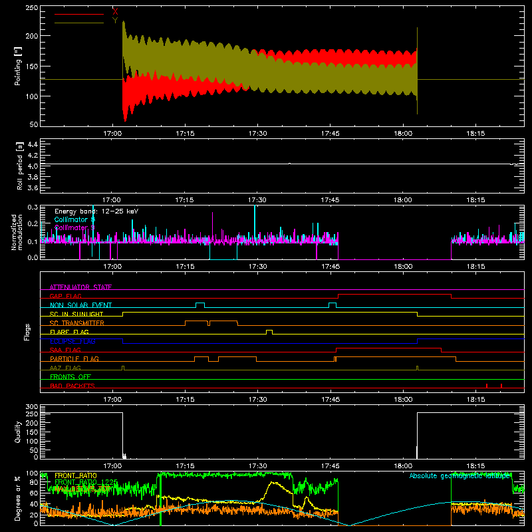Click the '0.0' modulation axis value
The height and width of the screenshot is (532, 532).
[33, 257]
